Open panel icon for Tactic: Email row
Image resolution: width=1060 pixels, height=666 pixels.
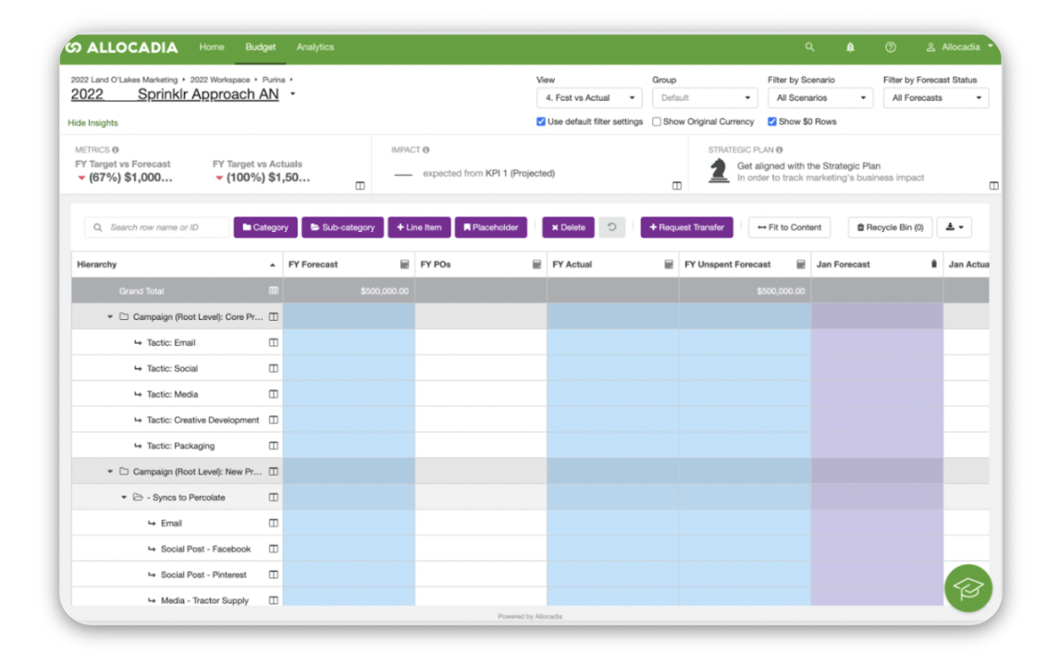[273, 343]
